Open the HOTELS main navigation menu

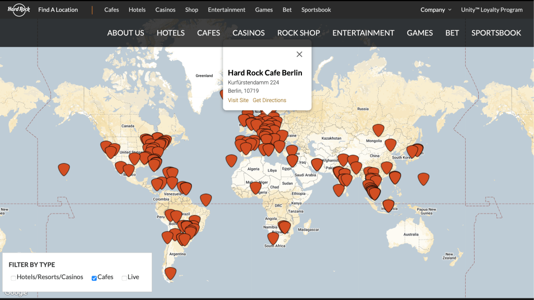coord(171,33)
